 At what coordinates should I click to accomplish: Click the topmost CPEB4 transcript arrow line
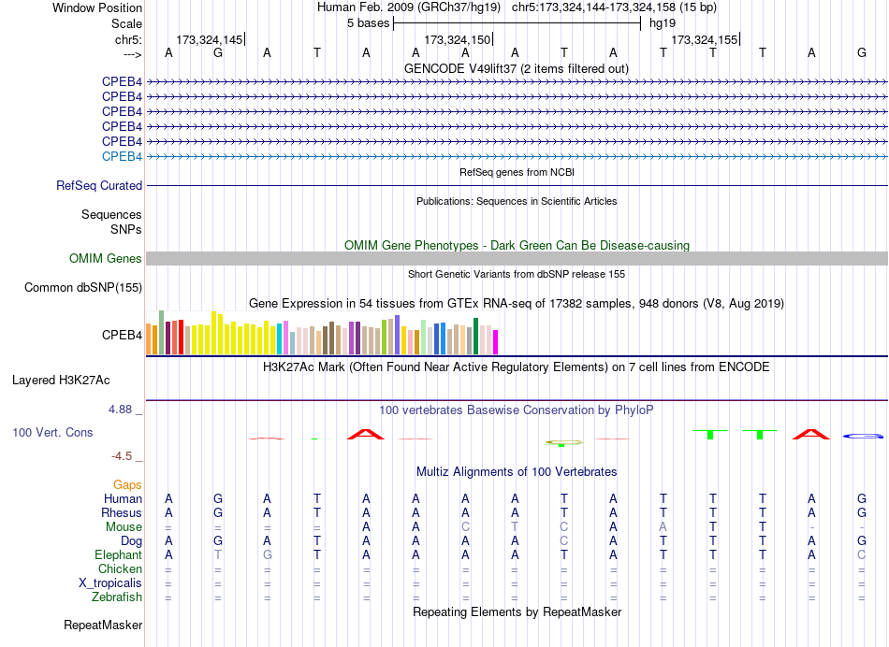pos(517,82)
